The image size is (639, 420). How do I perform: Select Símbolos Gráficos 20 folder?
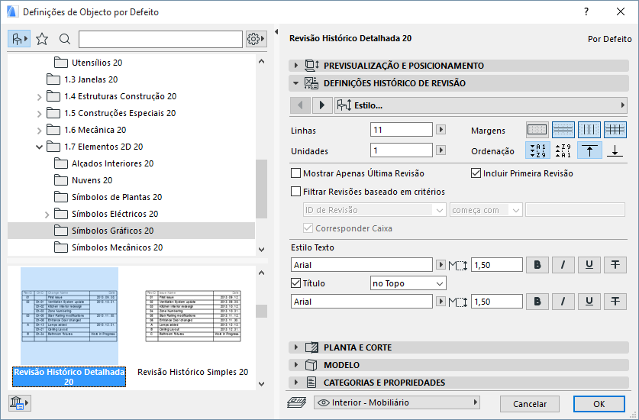click(x=131, y=231)
